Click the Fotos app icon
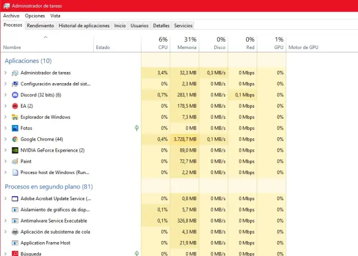Image resolution: width=358 pixels, height=256 pixels. (x=15, y=128)
